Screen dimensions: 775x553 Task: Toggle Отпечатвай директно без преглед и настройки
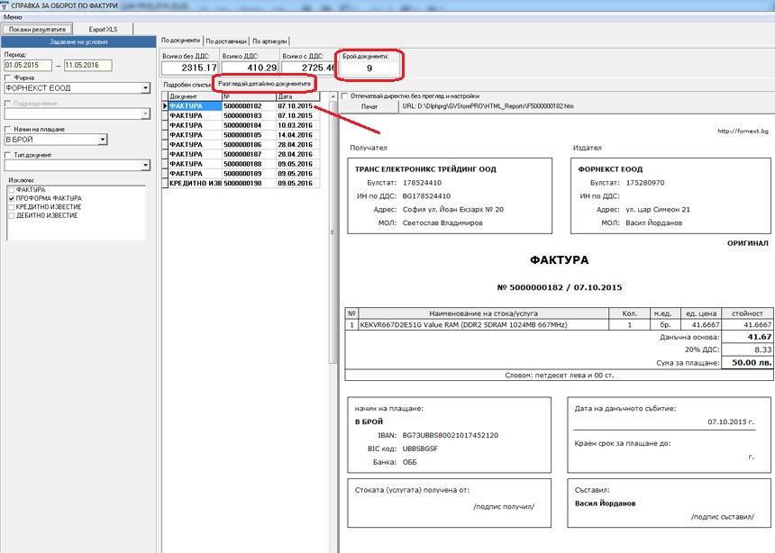(x=344, y=95)
